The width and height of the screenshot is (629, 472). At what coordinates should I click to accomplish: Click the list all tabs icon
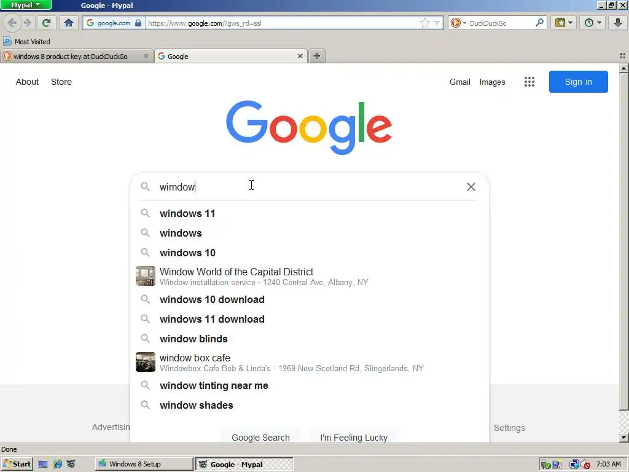tap(623, 56)
